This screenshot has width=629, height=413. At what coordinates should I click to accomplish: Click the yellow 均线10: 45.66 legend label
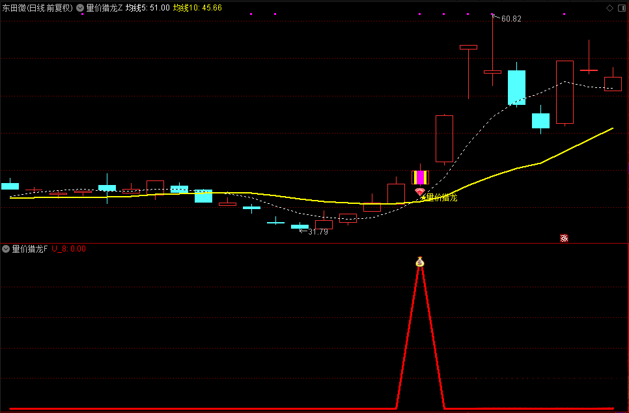tap(197, 8)
